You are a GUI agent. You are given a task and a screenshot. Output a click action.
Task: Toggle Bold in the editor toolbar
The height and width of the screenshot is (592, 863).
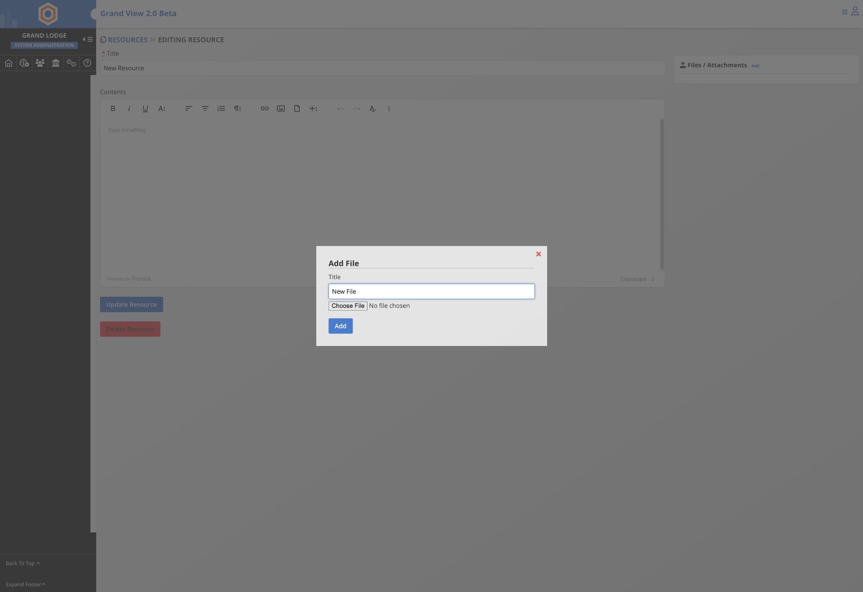tap(113, 109)
